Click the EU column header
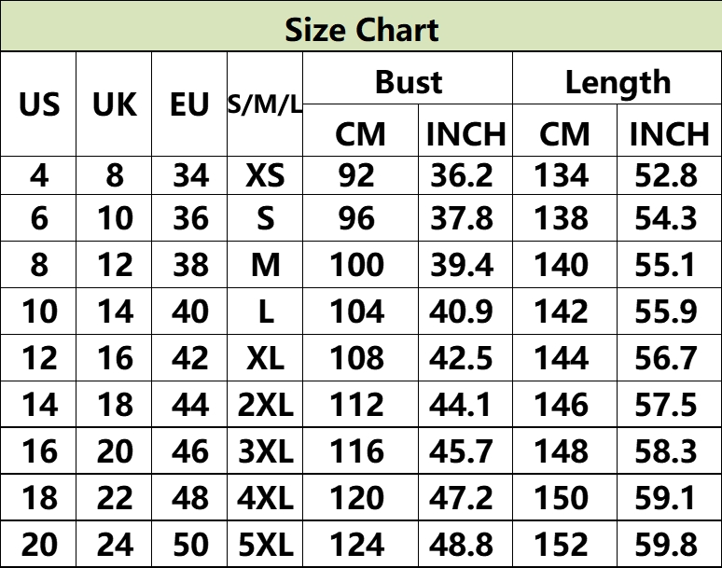Screen dimensions: 722x568 pyautogui.click(x=189, y=104)
